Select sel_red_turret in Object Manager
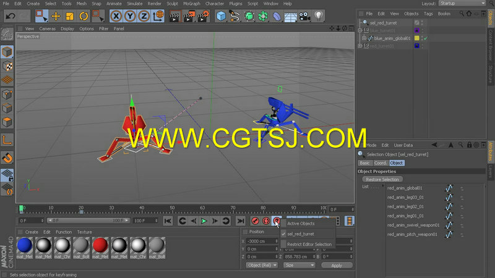Image resolution: width=495 pixels, height=278 pixels. [x=383, y=23]
